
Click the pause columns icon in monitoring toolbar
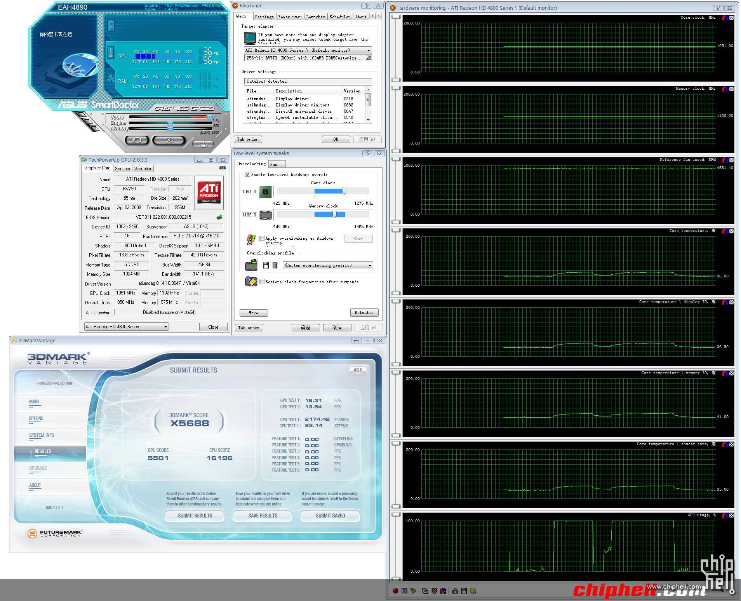pos(404,591)
